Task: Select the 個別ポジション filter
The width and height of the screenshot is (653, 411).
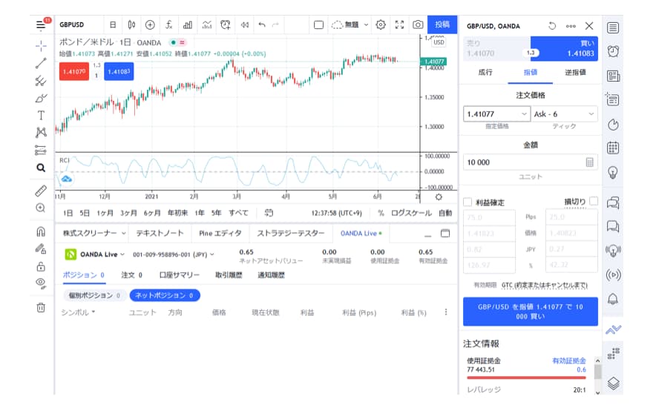Action: point(94,295)
